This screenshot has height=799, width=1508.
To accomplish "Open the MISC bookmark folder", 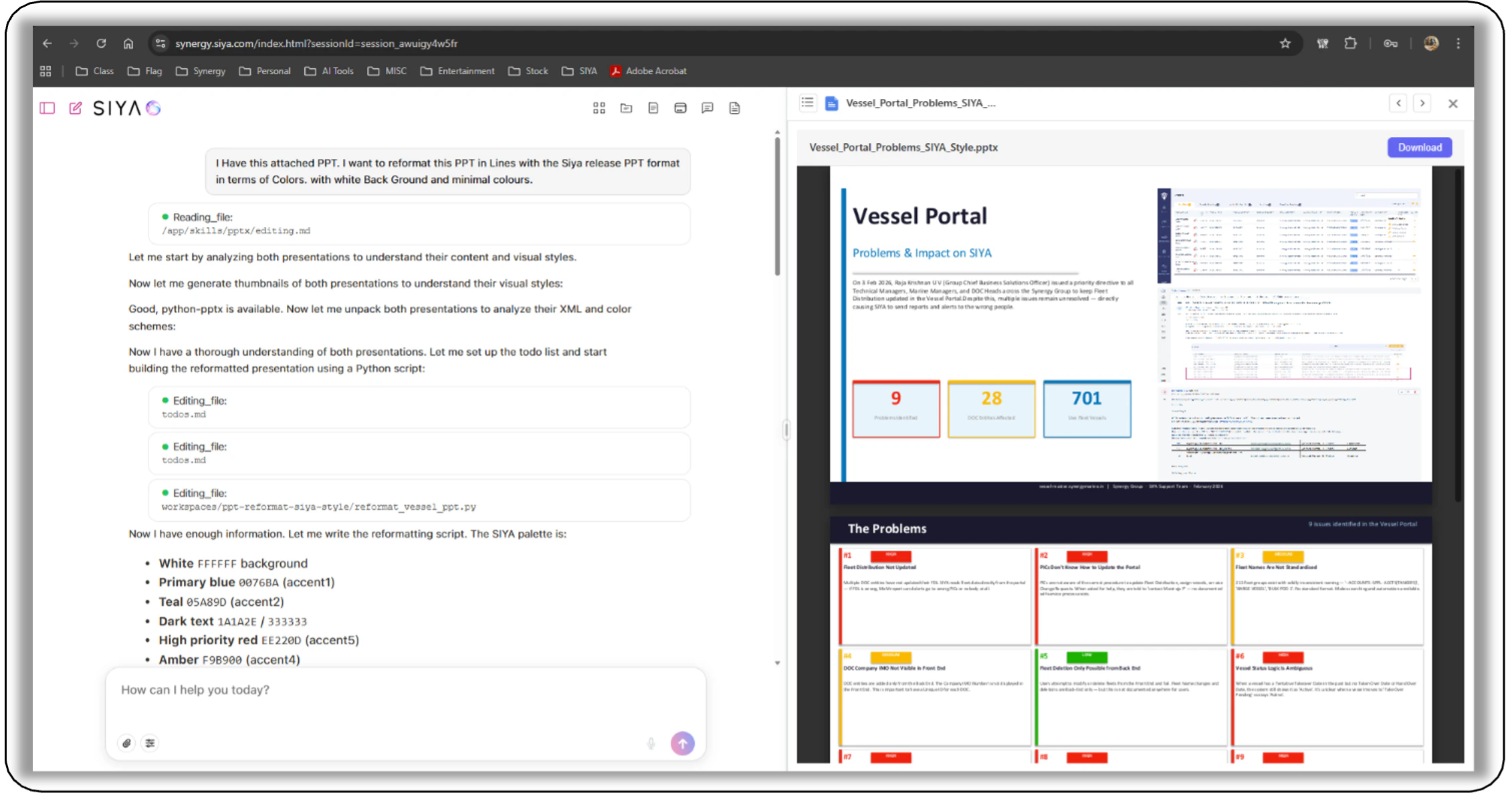I will 387,71.
